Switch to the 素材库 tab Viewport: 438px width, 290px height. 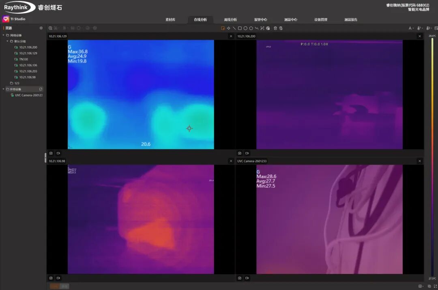170,19
